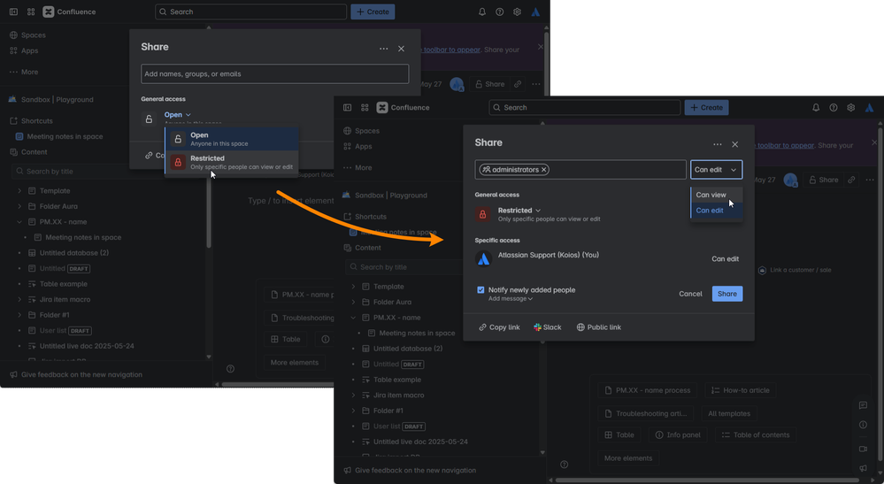Click Create button in back window
The image size is (884, 484).
coord(373,12)
